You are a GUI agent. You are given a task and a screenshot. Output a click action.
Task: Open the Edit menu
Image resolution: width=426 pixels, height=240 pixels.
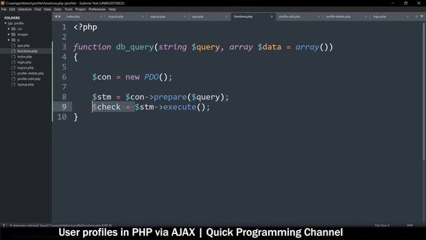[12, 9]
